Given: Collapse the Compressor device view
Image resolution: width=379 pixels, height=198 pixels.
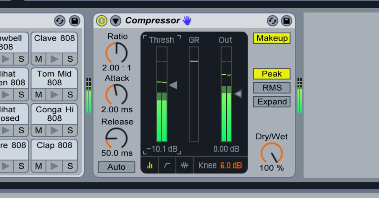Looking at the screenshot, I should coord(116,20).
